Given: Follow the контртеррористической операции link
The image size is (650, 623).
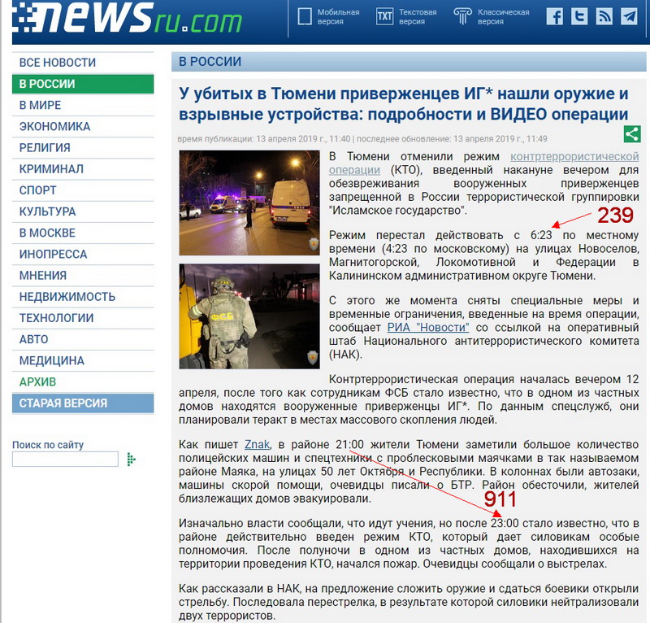Looking at the screenshot, I should (x=574, y=156).
